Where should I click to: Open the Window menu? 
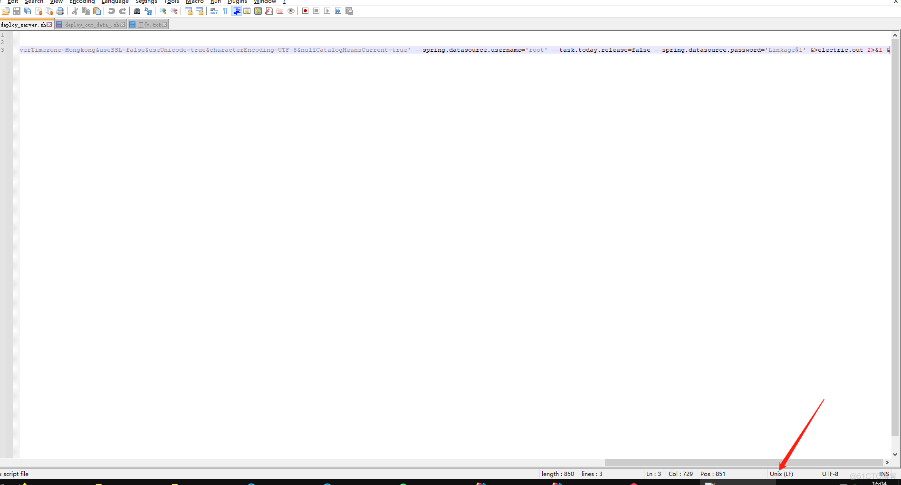click(x=265, y=1)
